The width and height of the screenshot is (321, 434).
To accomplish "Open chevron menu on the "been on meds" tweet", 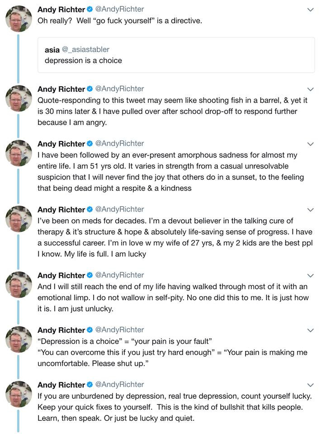I will click(x=310, y=209).
